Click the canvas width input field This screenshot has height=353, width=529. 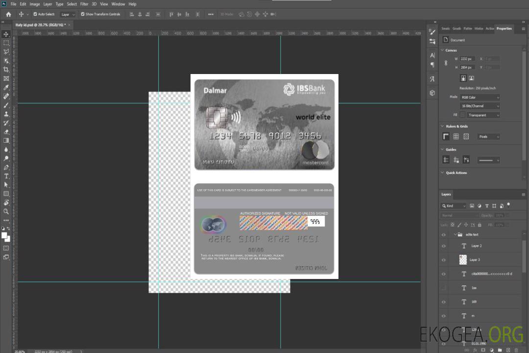[467, 59]
